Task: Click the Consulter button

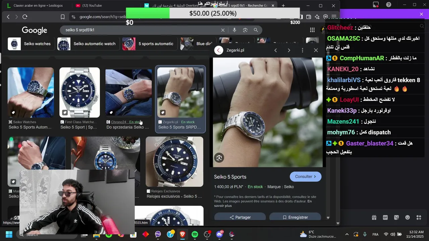Action: (x=305, y=177)
